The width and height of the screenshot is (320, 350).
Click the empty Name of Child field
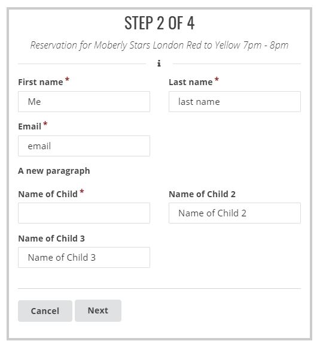click(84, 213)
